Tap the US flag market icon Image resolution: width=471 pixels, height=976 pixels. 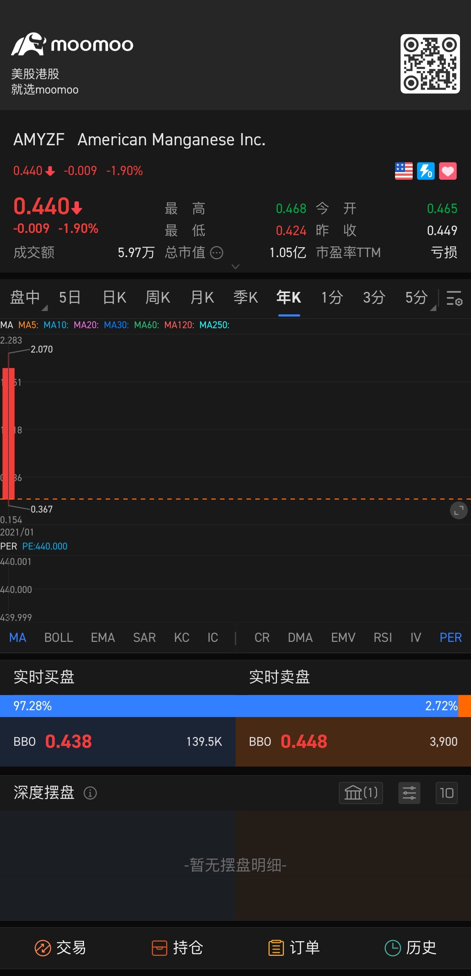[x=404, y=171]
